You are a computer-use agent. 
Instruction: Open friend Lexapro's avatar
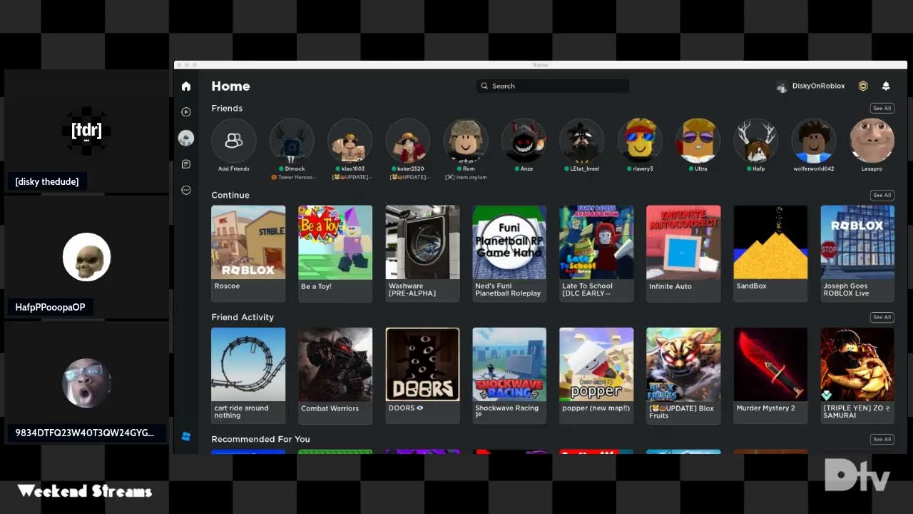(x=872, y=141)
